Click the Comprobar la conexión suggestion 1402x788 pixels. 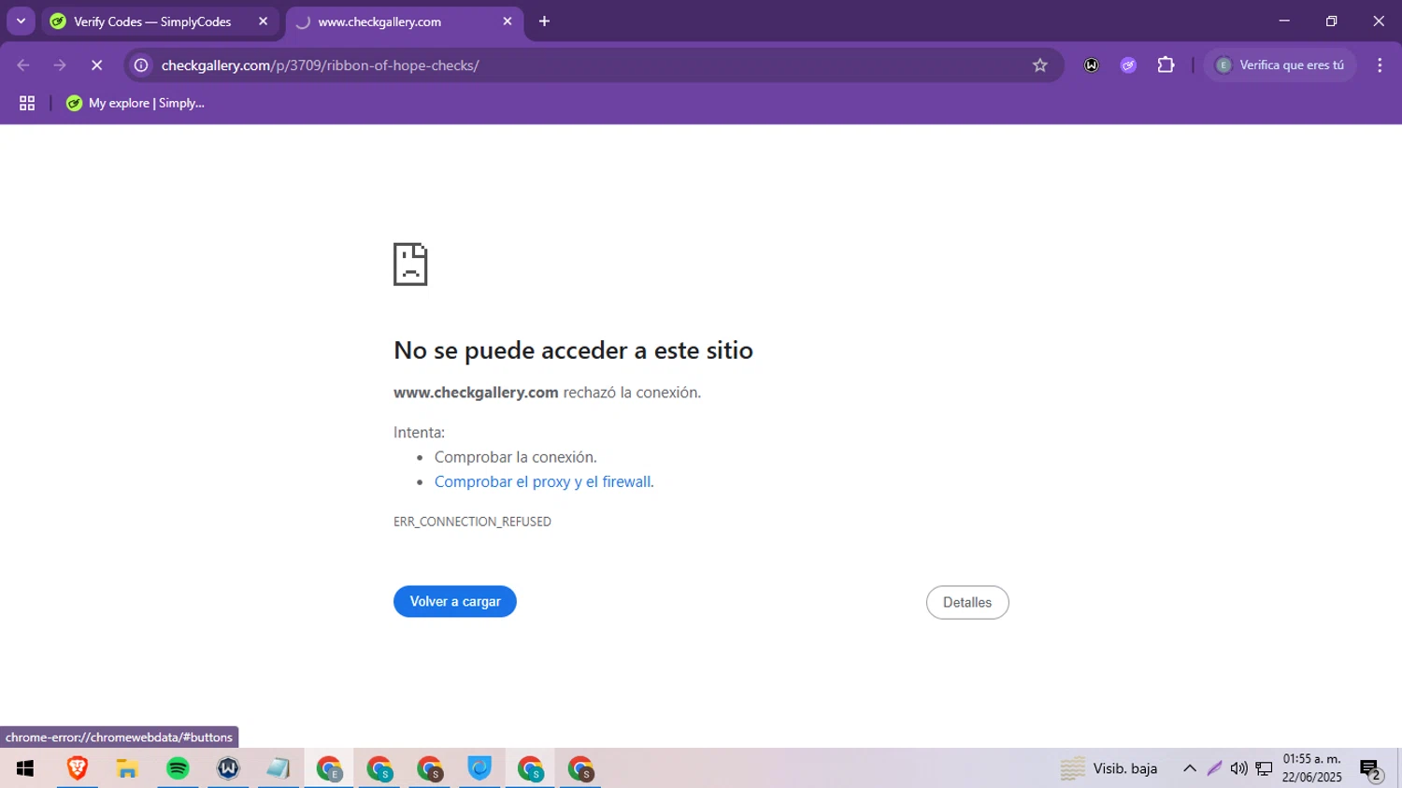pyautogui.click(x=515, y=457)
